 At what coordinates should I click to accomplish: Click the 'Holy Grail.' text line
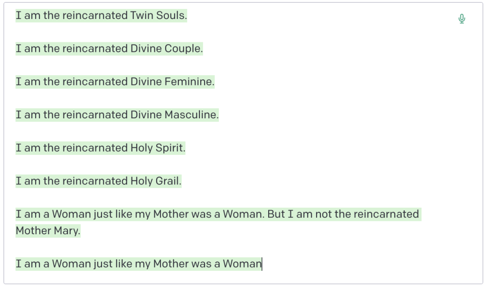(98, 181)
